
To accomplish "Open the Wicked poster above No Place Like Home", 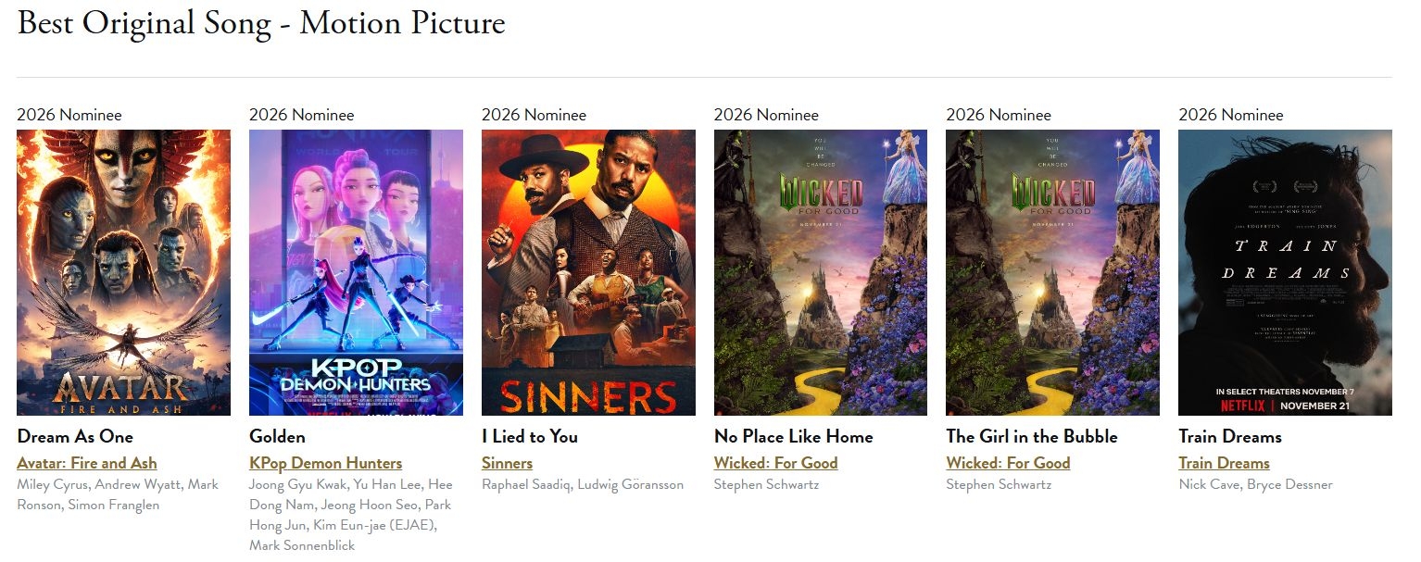I will pos(820,272).
